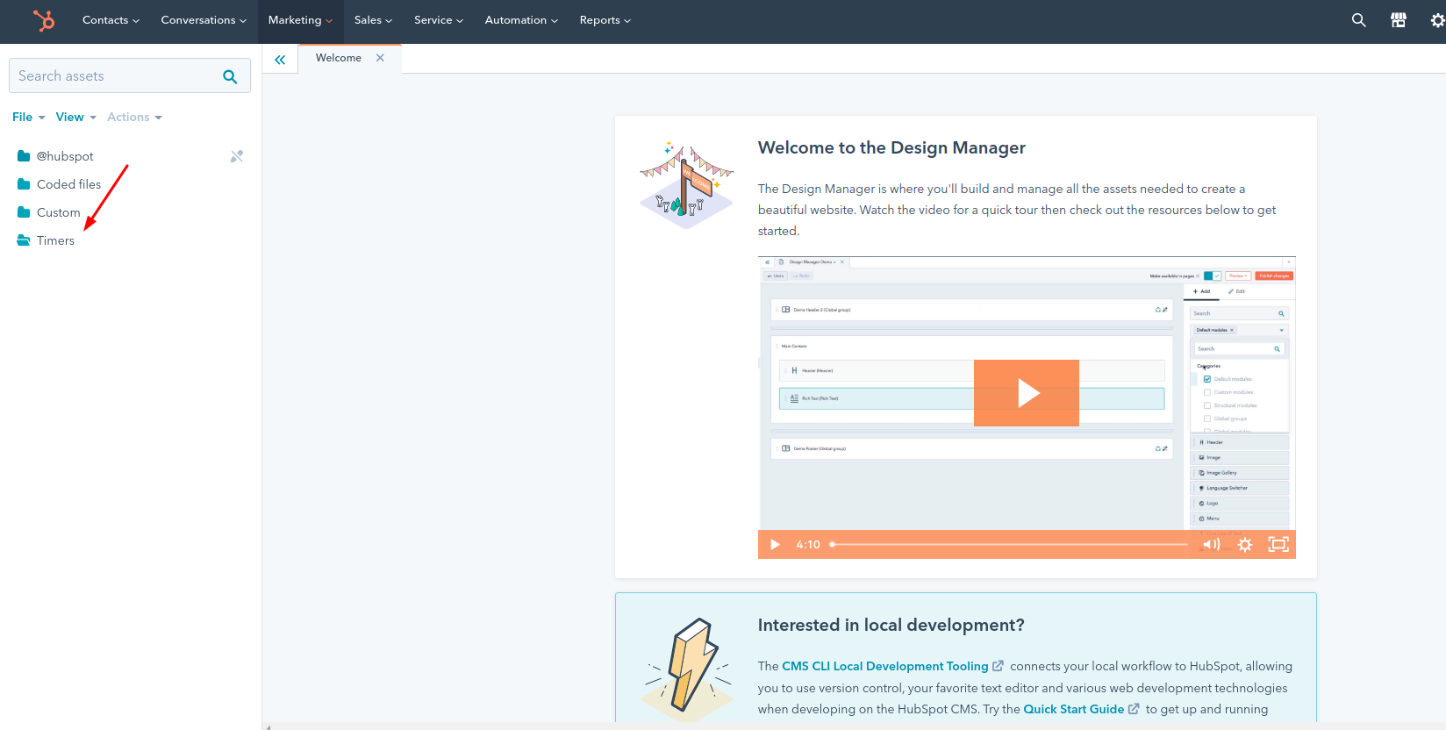Toggle the video volume speaker icon
The image size is (1446, 730).
[1212, 545]
